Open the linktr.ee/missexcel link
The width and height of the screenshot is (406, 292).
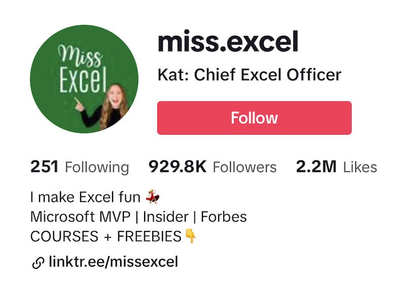click(x=113, y=262)
